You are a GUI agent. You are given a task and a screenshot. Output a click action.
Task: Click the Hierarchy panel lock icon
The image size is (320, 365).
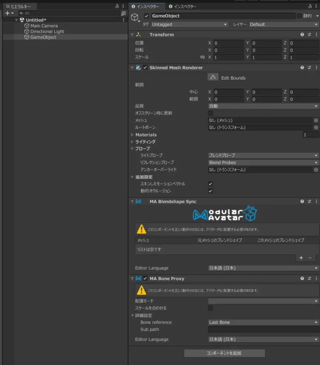117,6
